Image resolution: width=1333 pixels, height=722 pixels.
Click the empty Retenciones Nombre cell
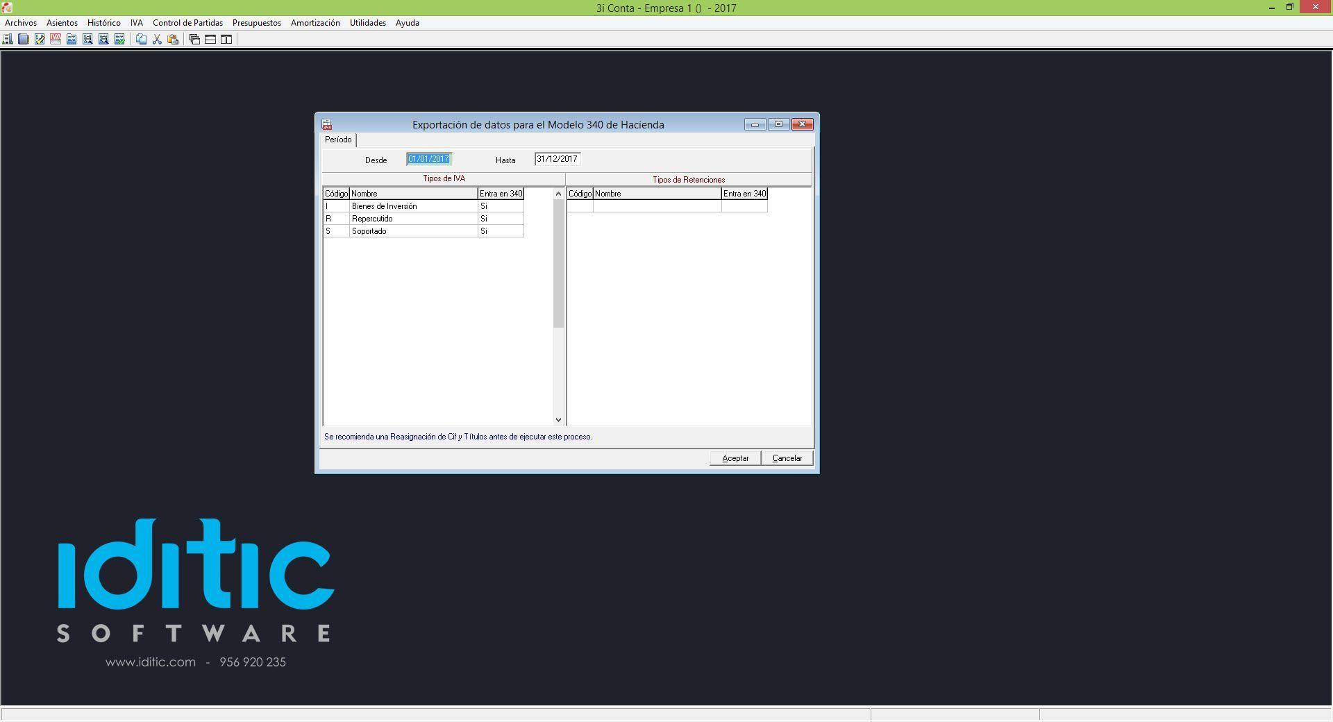point(657,206)
